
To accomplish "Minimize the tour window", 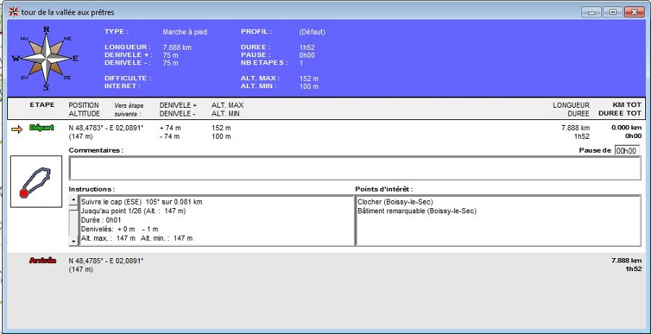I will [x=593, y=12].
